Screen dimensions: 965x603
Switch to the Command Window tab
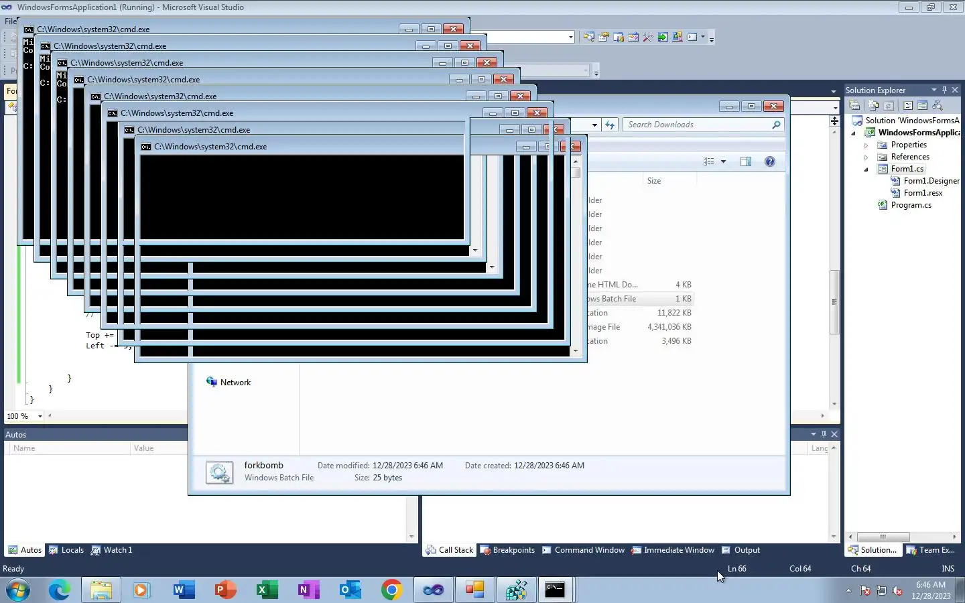click(583, 550)
